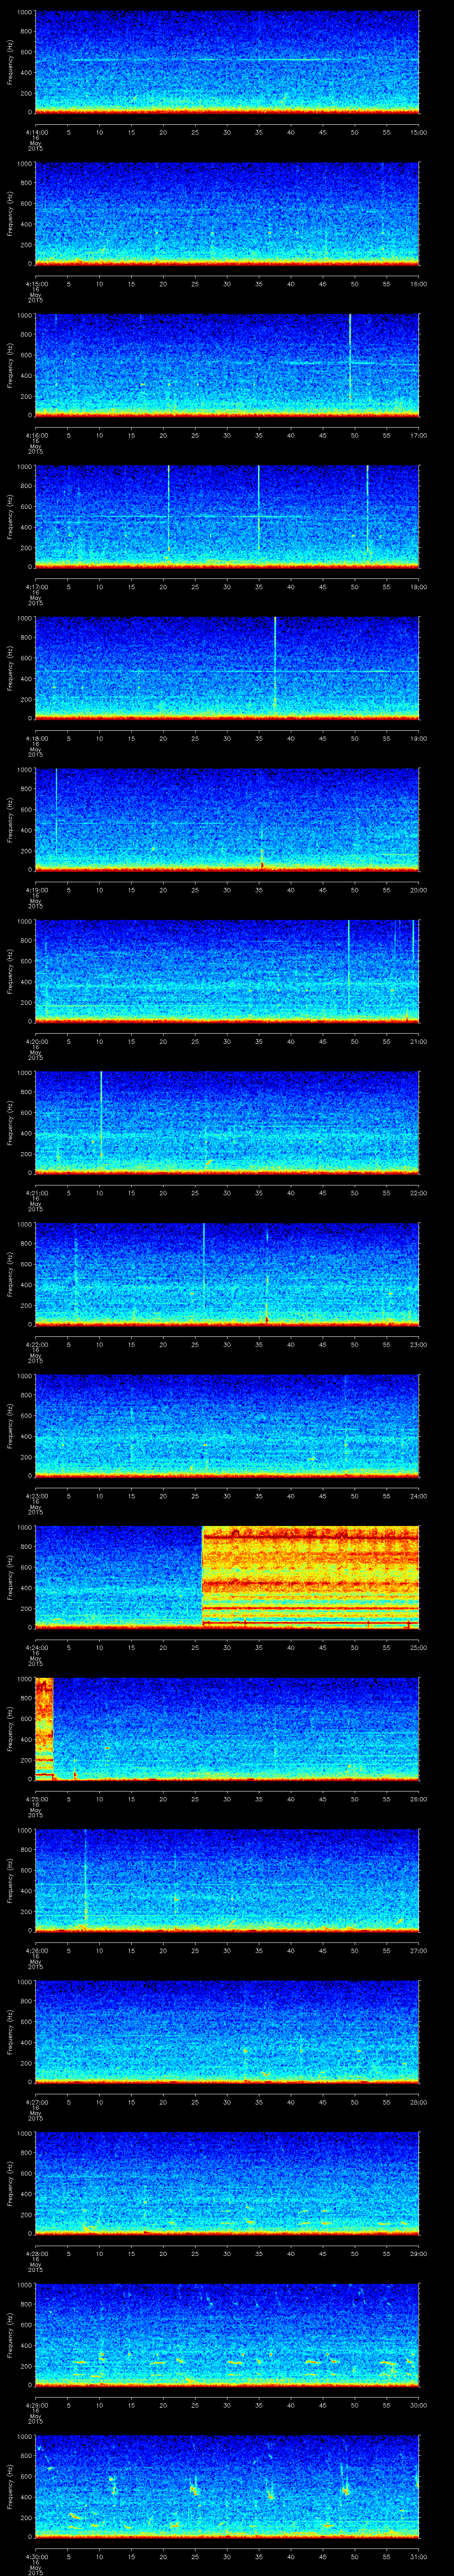Click the 22:00 end time label

419,1193
